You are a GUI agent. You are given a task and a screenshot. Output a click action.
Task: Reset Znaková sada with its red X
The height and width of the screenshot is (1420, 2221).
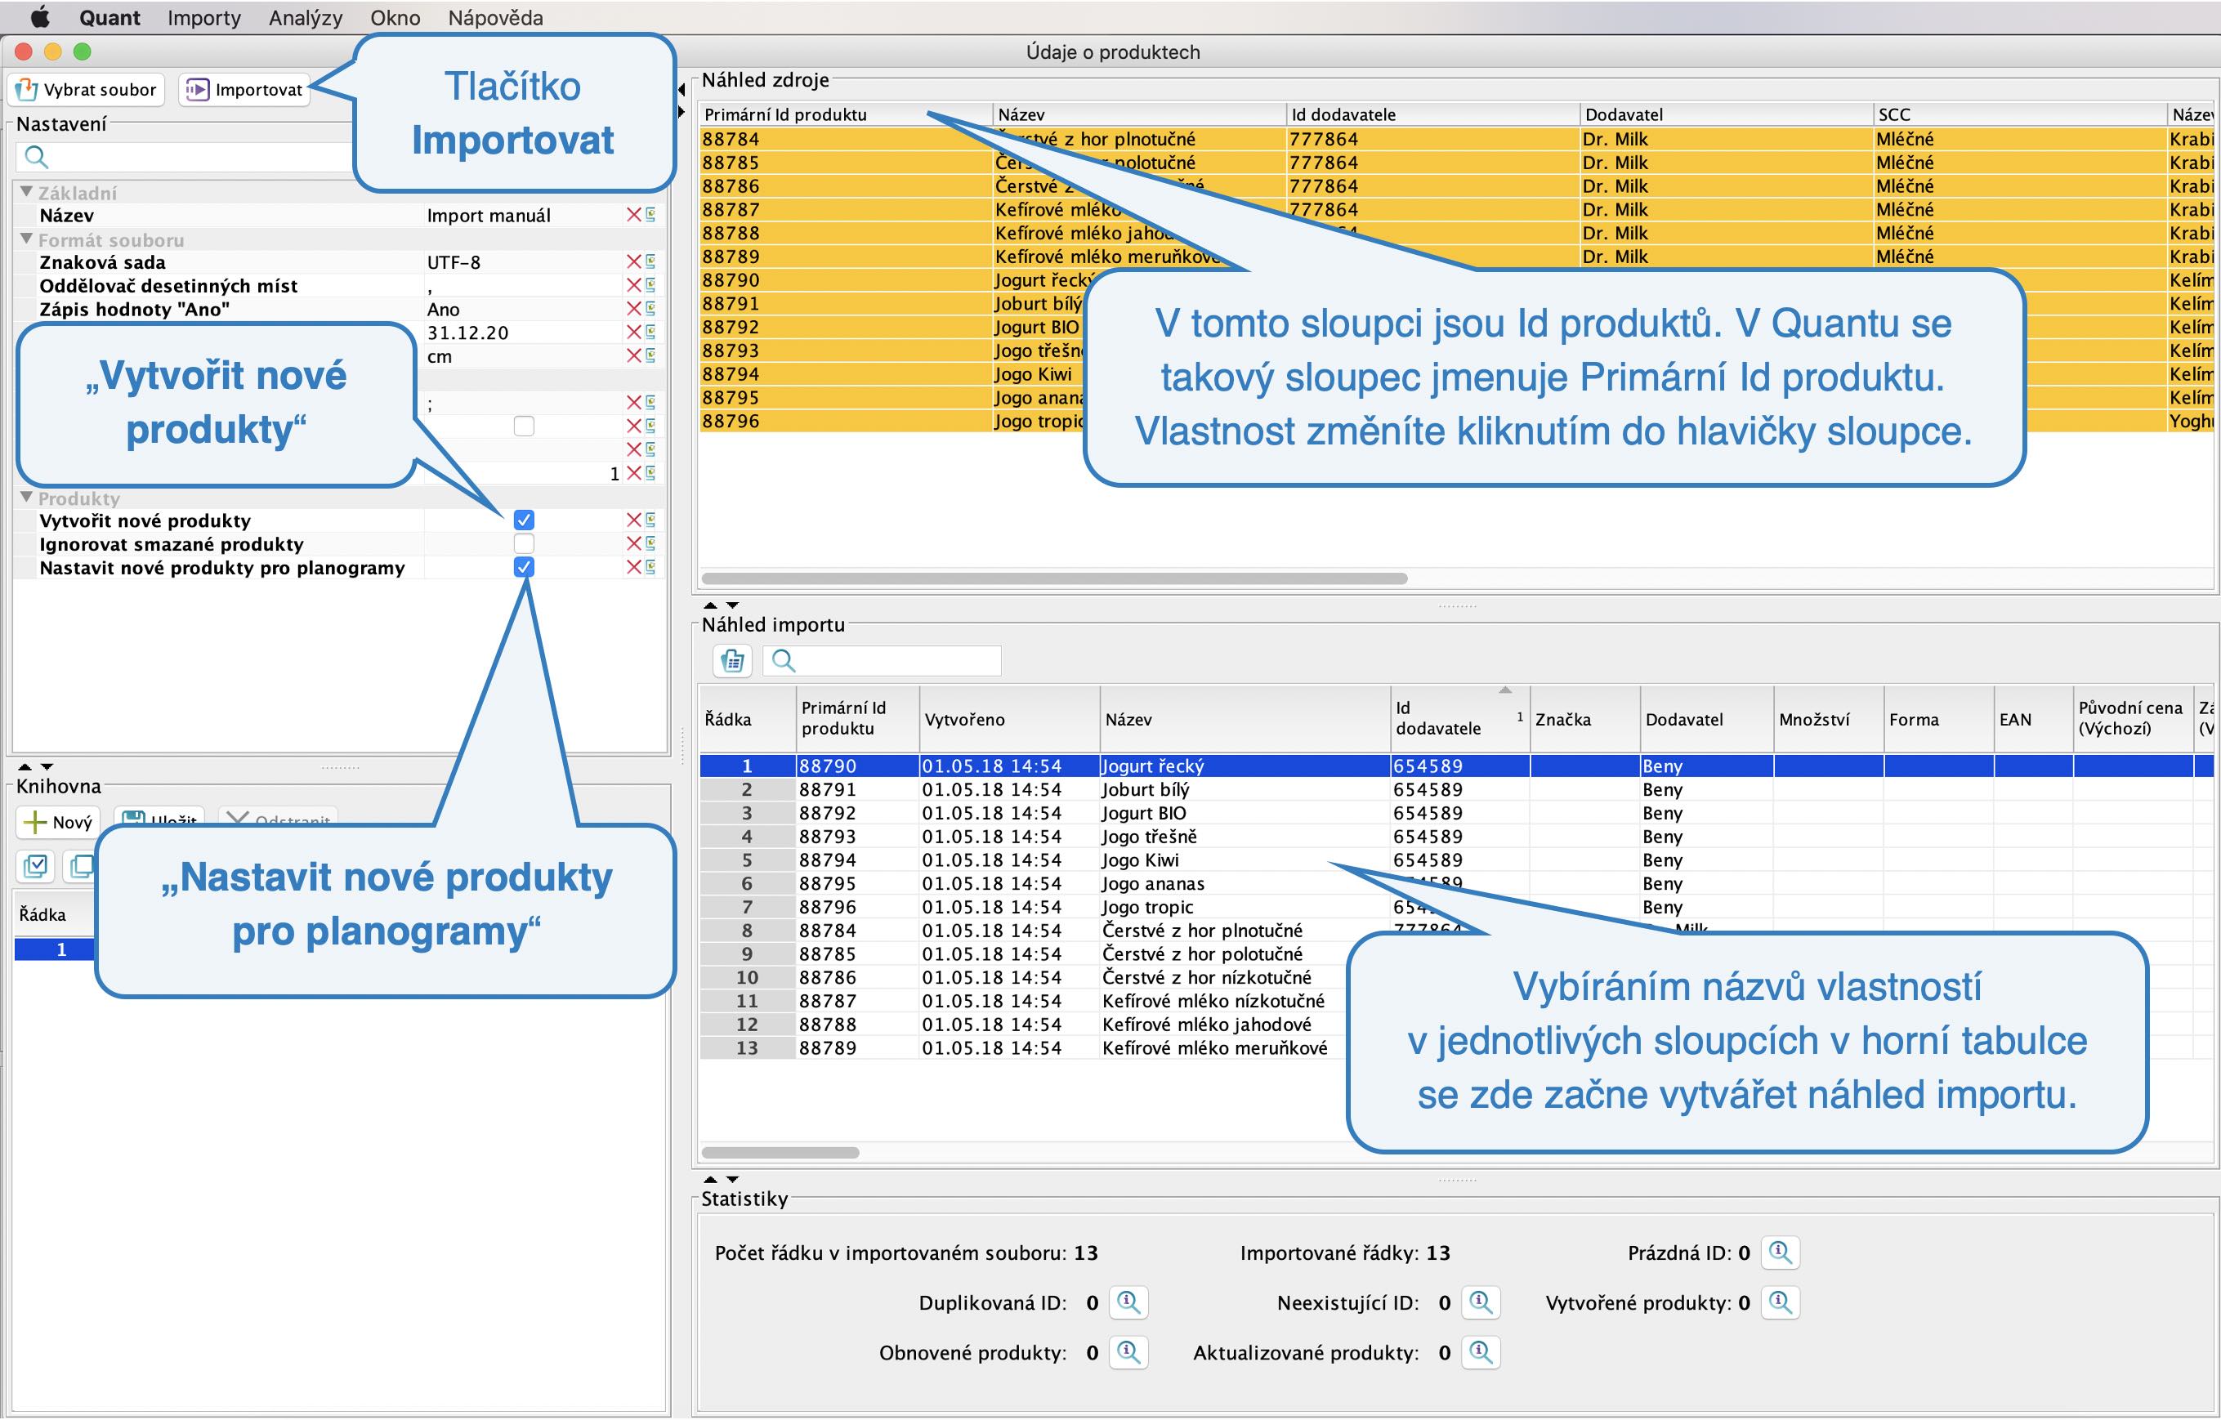[x=633, y=262]
